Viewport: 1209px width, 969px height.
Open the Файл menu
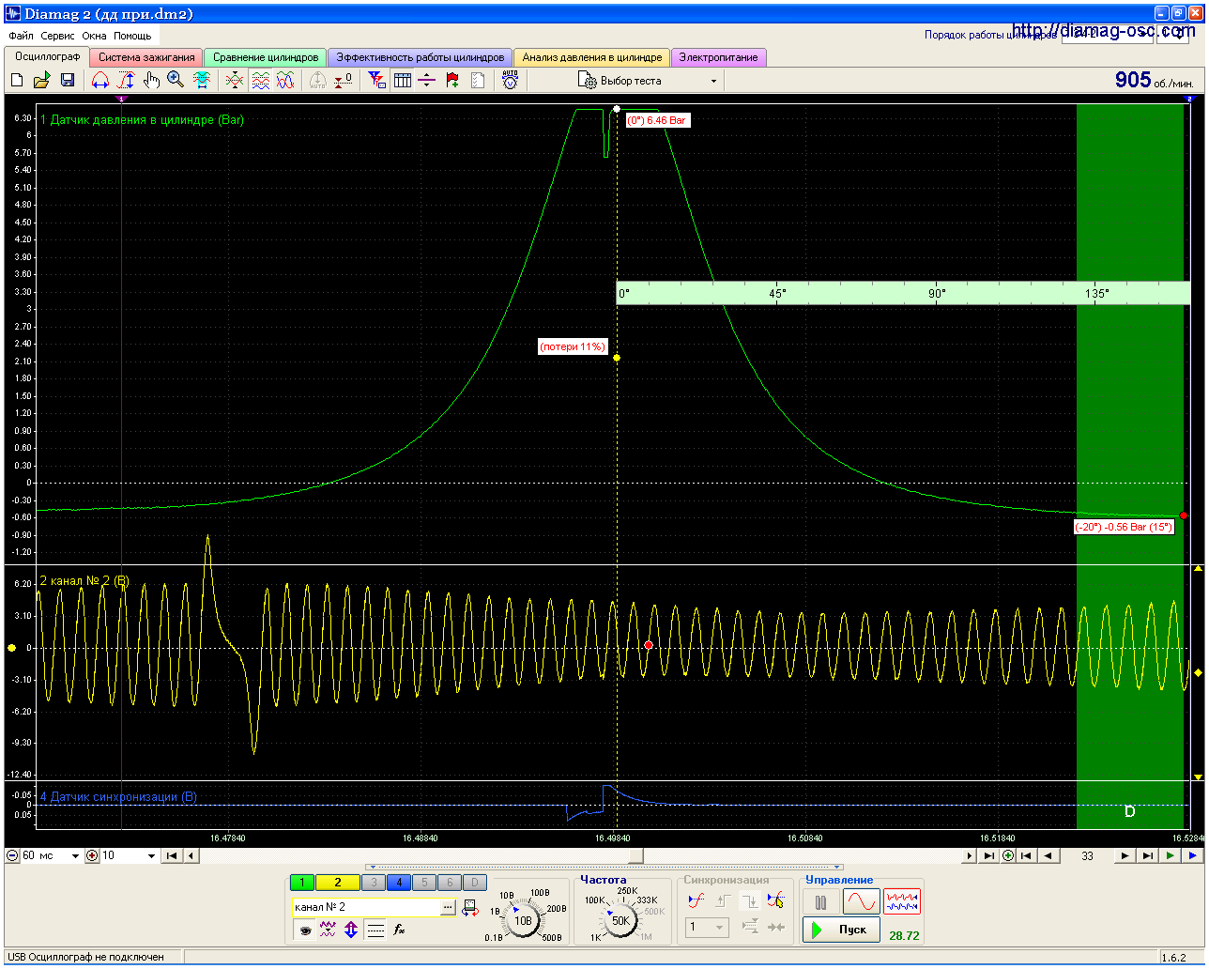pyautogui.click(x=21, y=36)
